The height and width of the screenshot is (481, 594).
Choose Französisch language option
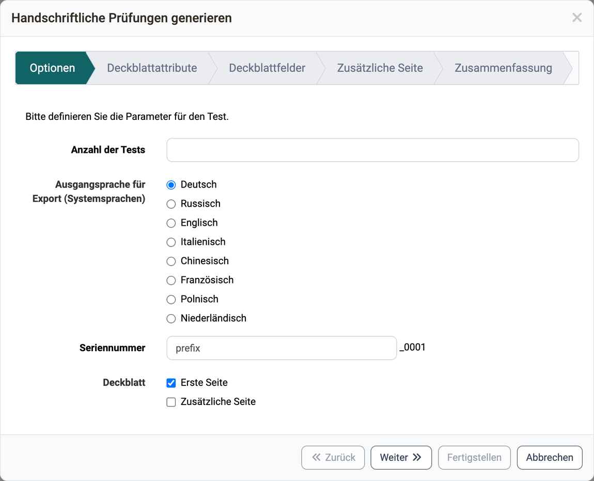coord(171,280)
